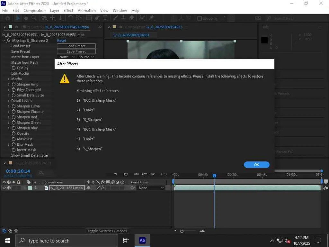Select the Pen tool in the toolbar
The width and height of the screenshot is (329, 247).
[97, 18]
